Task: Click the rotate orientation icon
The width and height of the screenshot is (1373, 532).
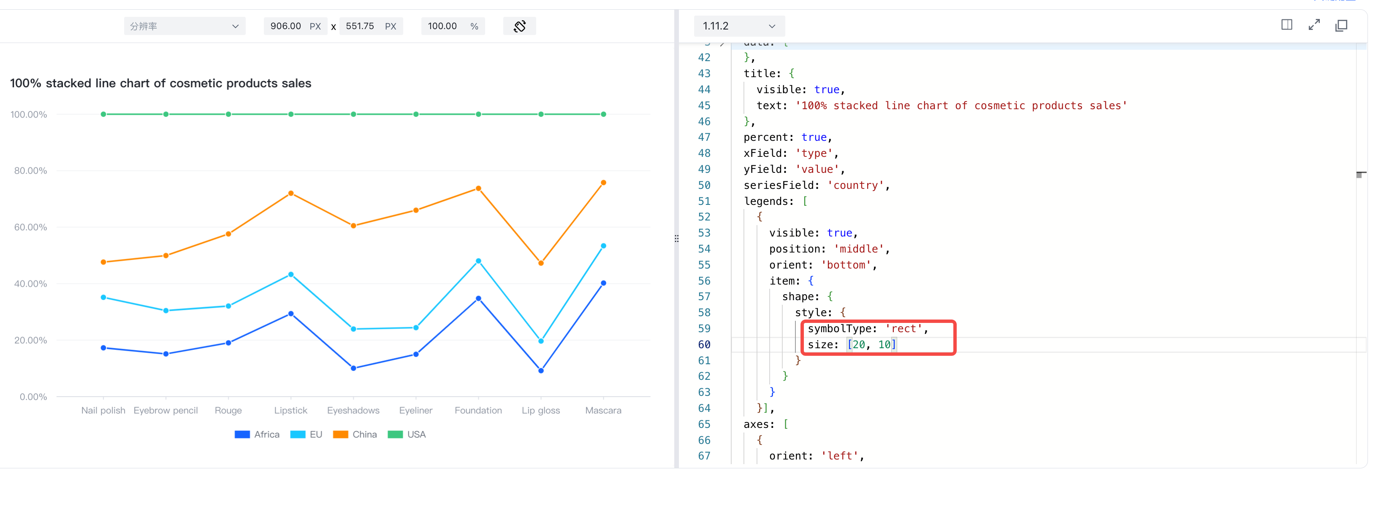Action: tap(519, 26)
